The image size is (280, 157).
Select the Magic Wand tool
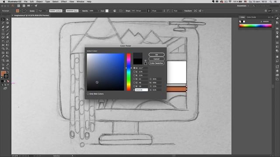3,23
